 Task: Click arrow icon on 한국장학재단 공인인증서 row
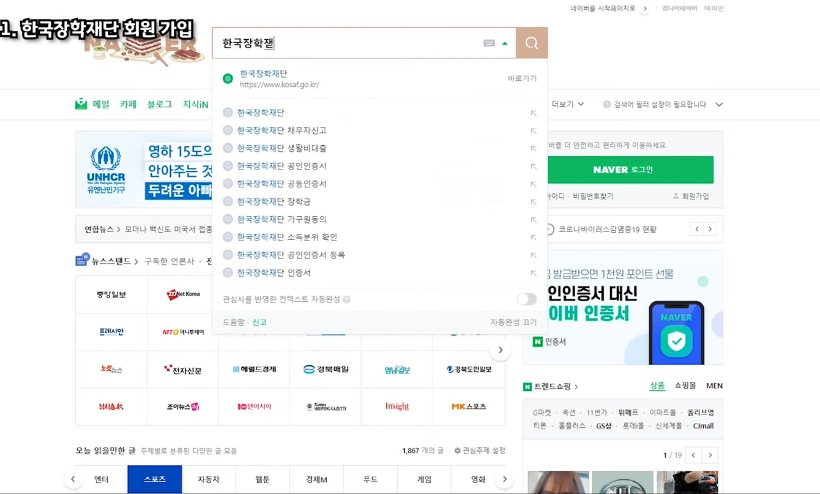534,167
